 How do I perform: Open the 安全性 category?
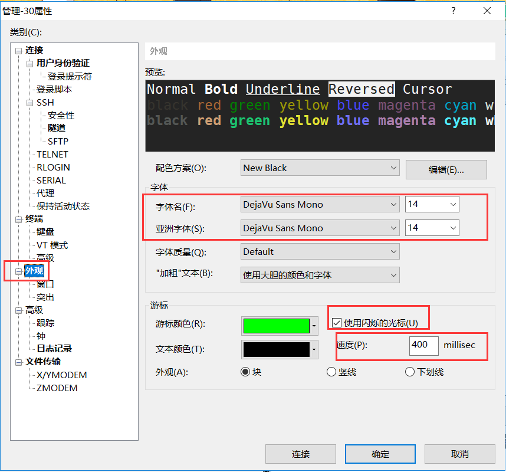pos(61,115)
